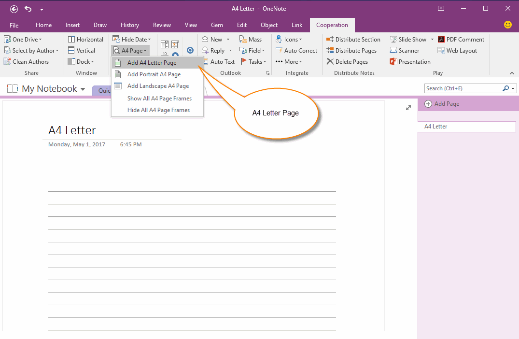Click the Mass mail icon

pyautogui.click(x=243, y=40)
